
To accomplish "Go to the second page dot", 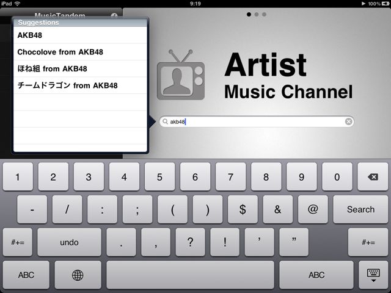I will coord(257,15).
